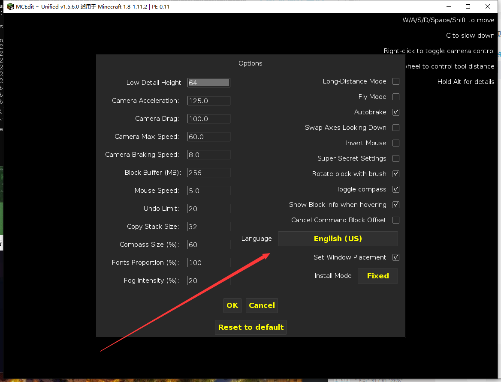
Task: Select Fonts Proportion (%) input
Action: pos(208,263)
